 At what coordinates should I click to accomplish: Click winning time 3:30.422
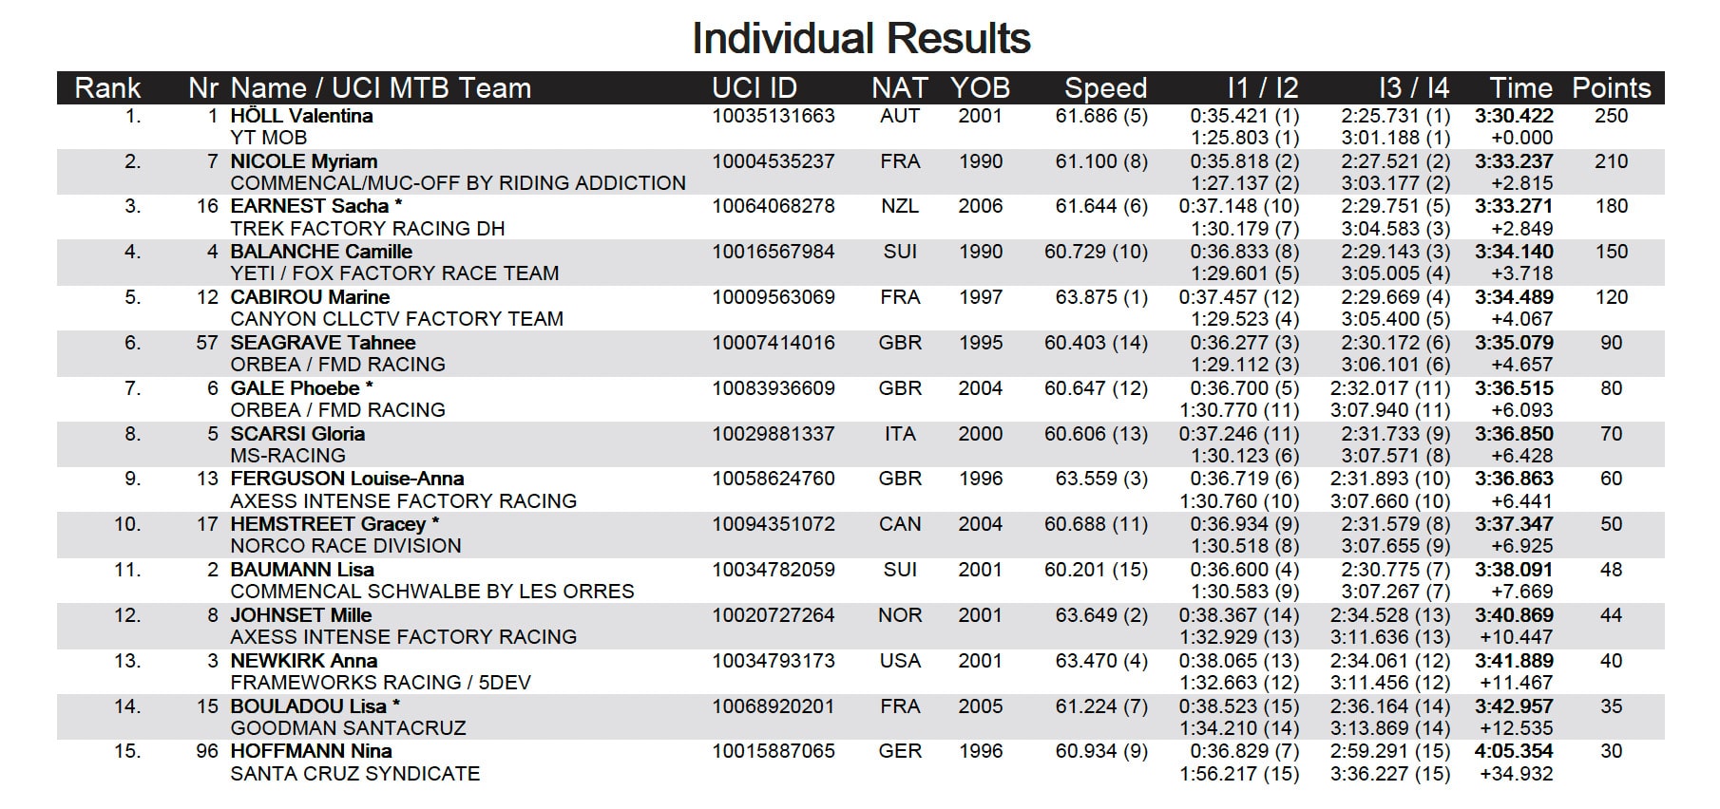(1514, 116)
